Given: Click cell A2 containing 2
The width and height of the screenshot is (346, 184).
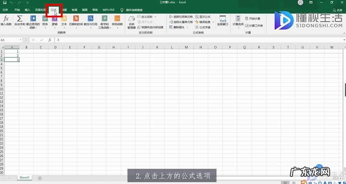Looking at the screenshot, I should pos(12,55).
